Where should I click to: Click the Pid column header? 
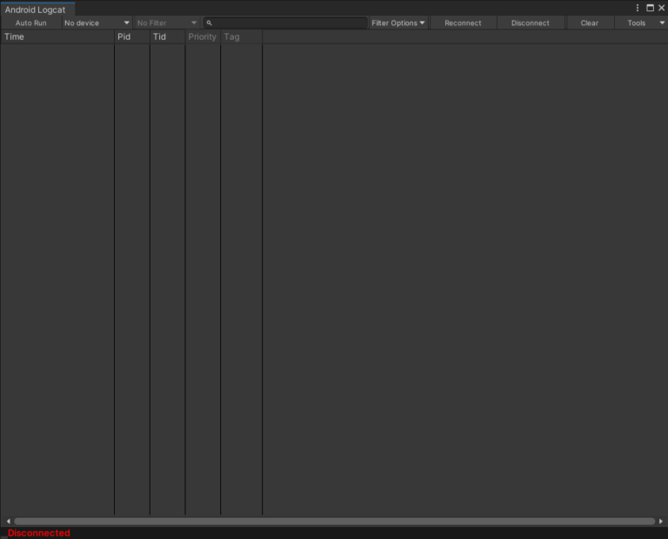click(131, 37)
